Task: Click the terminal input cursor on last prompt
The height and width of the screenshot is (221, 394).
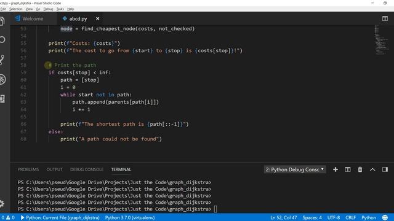Action: coord(215,209)
